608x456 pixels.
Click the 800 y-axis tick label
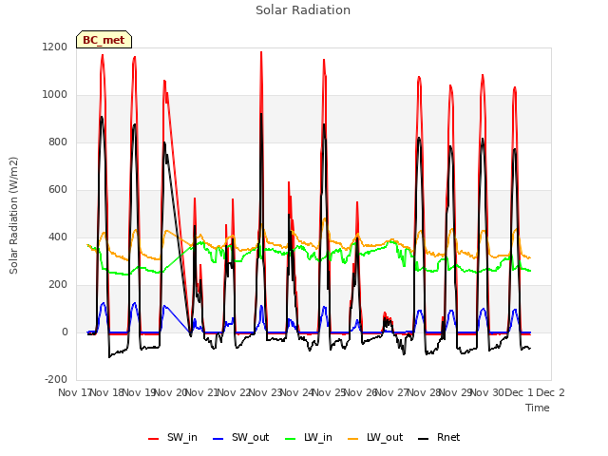pos(57,142)
